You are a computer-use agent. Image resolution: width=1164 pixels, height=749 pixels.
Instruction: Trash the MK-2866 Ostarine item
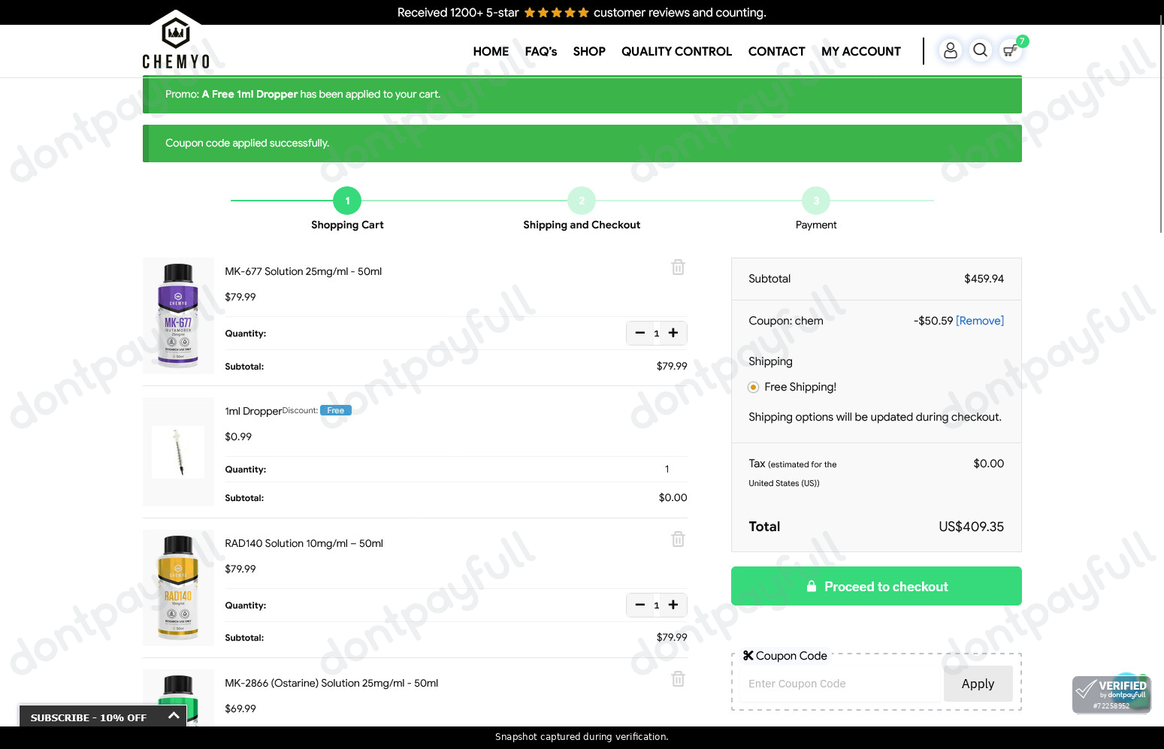coord(678,679)
